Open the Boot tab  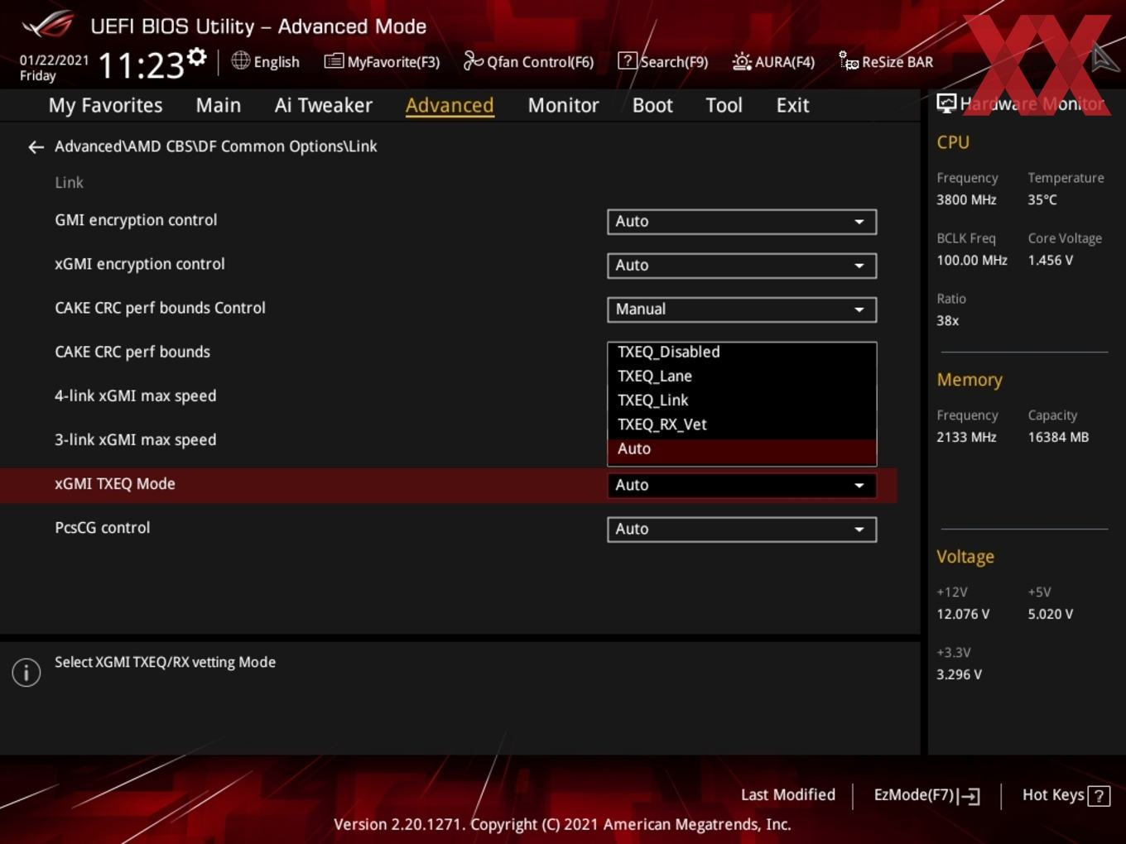coord(652,106)
